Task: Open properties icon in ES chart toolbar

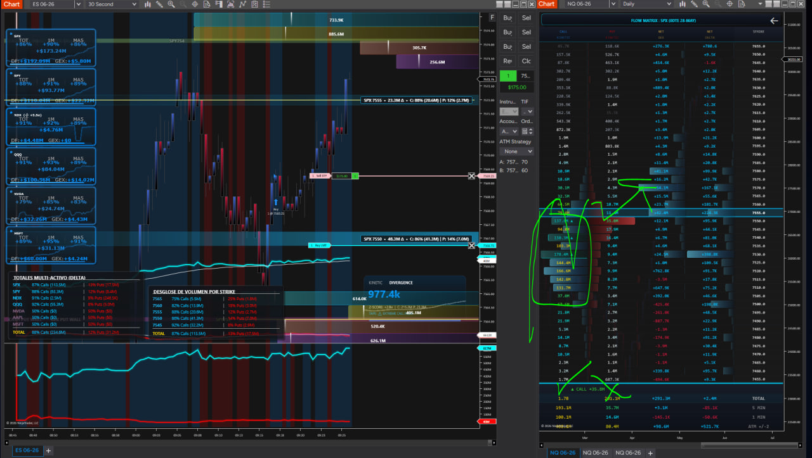Action: (254, 4)
